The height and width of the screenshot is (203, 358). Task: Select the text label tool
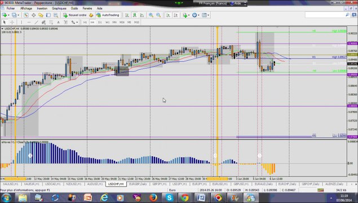tap(66, 22)
